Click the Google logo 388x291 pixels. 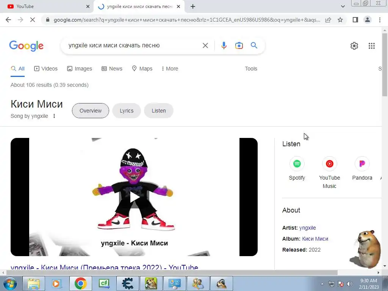[x=26, y=46]
